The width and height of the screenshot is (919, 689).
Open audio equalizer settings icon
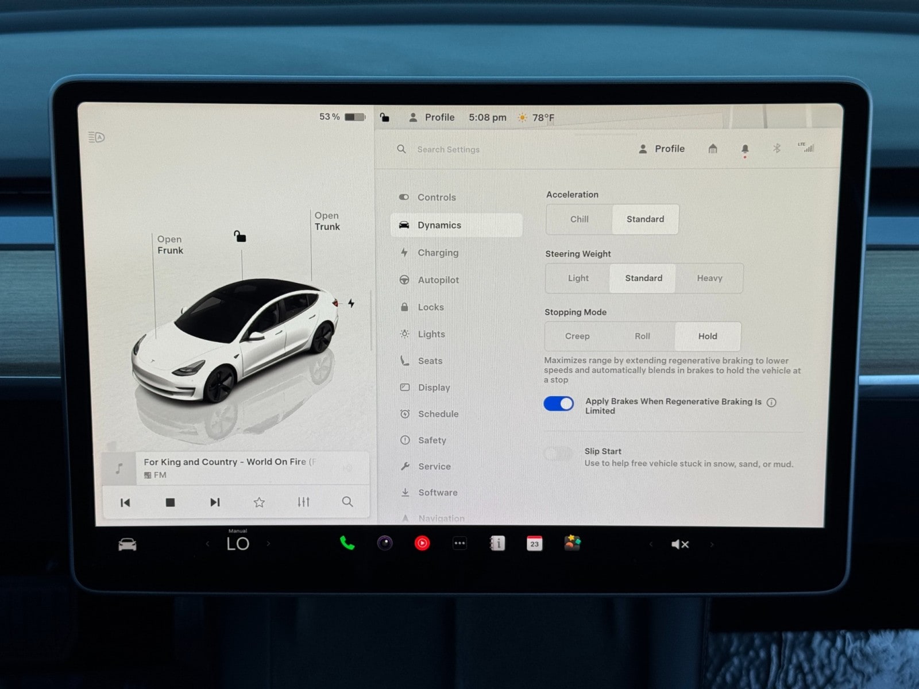tap(303, 502)
